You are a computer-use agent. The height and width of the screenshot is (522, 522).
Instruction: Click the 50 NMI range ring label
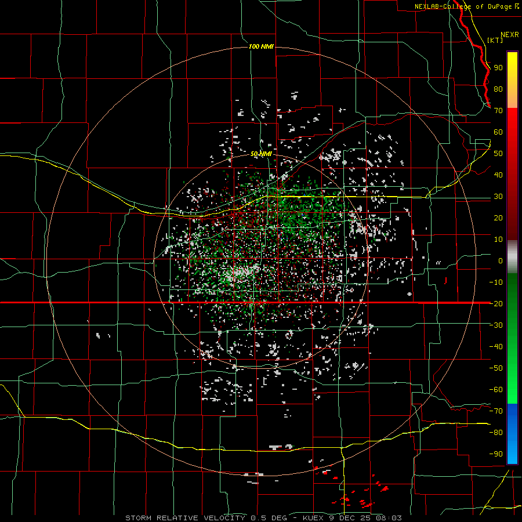(261, 154)
